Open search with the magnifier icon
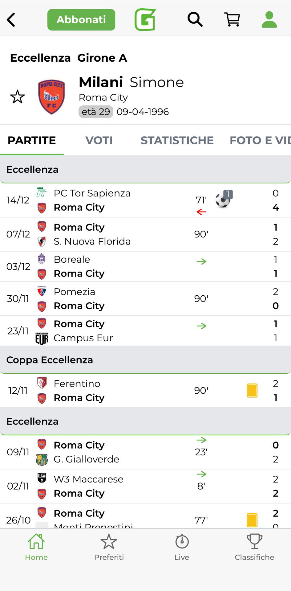Viewport: 291px width, 591px height. (x=195, y=20)
